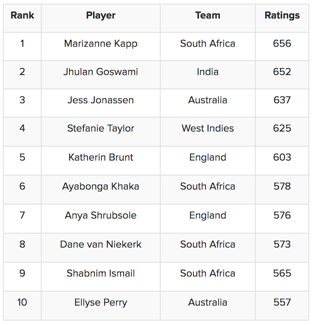Click the India team cell
The height and width of the screenshot is (325, 313).
coord(208,72)
